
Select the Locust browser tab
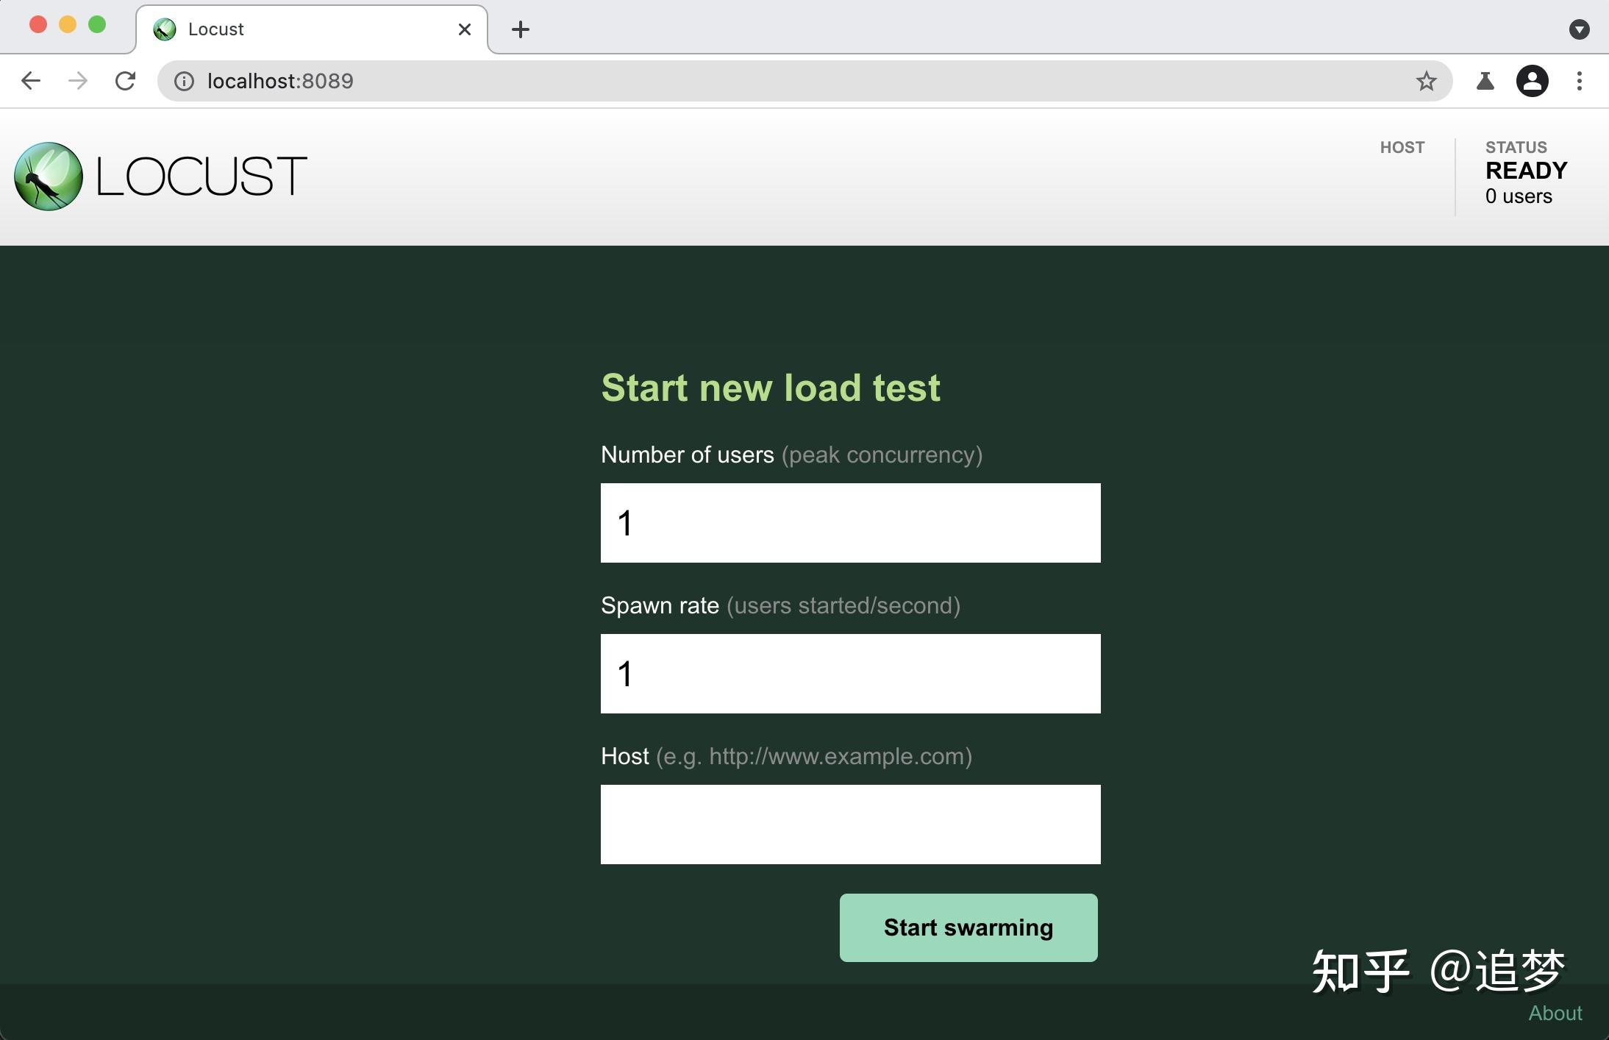pos(294,29)
